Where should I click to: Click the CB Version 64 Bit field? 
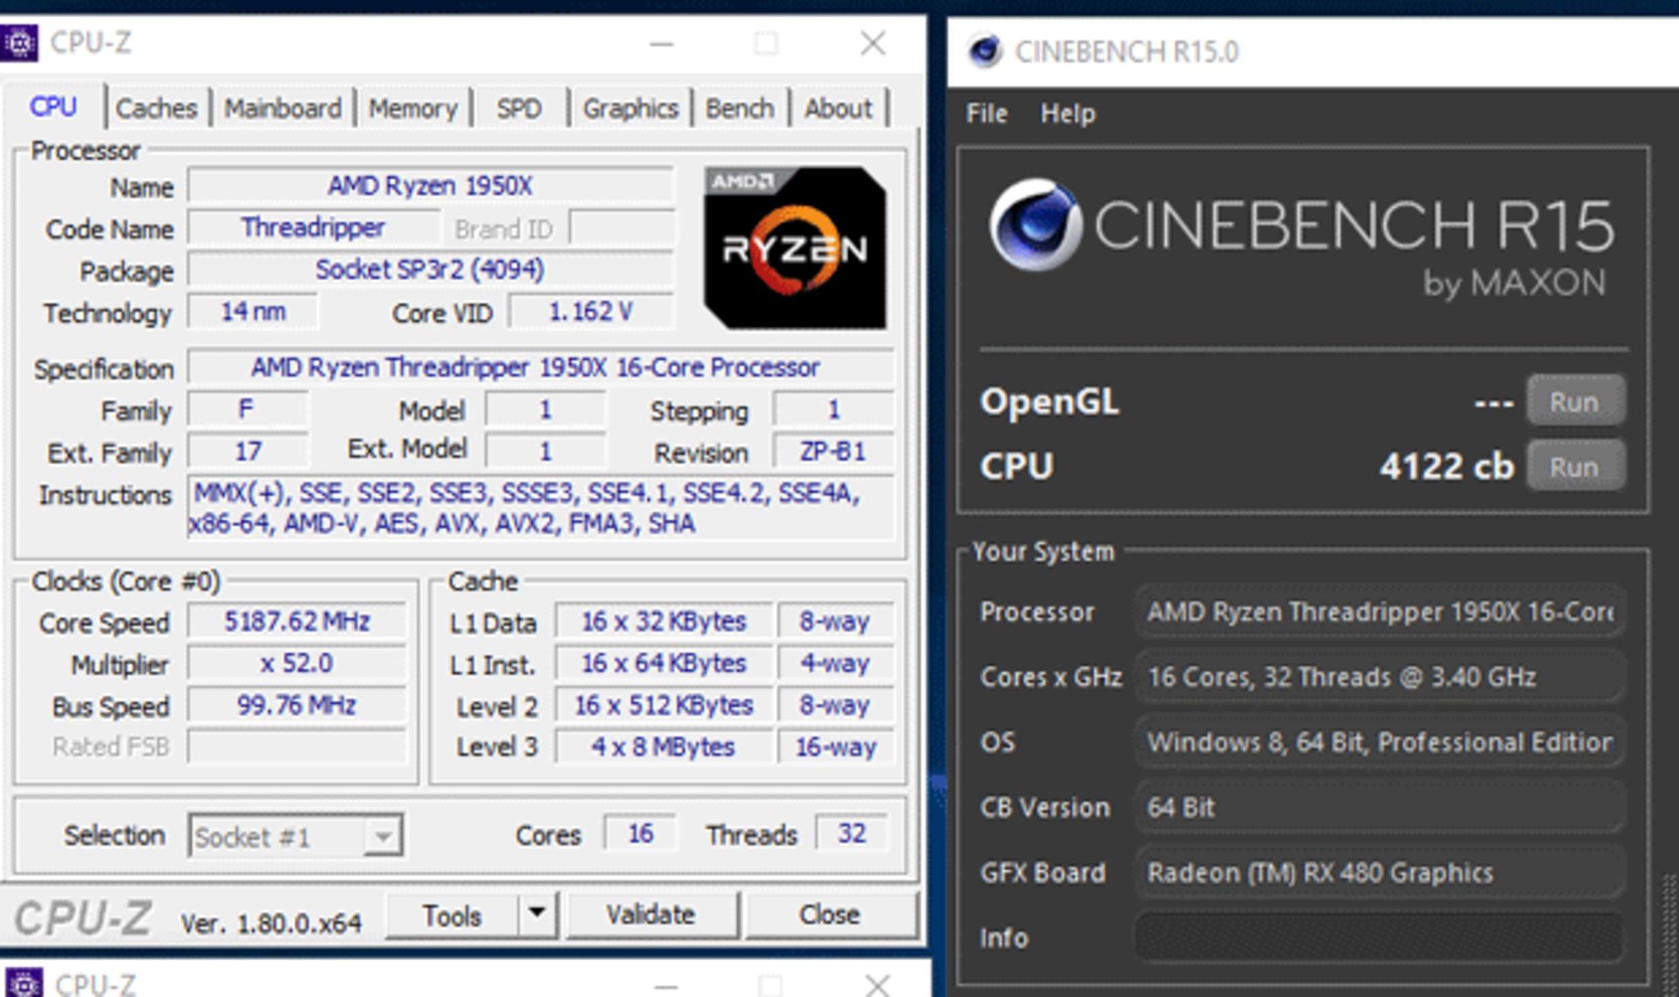click(1378, 807)
